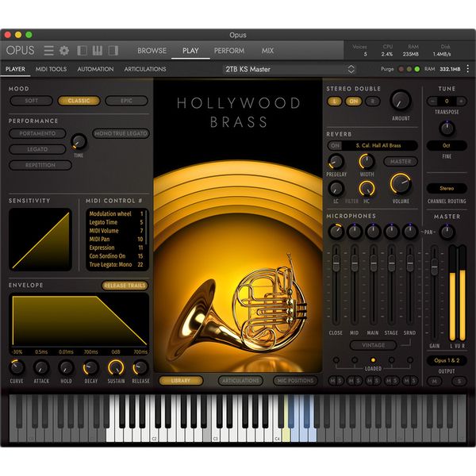Open the Articulations tab at top
This screenshot has height=476, width=476.
[145, 69]
